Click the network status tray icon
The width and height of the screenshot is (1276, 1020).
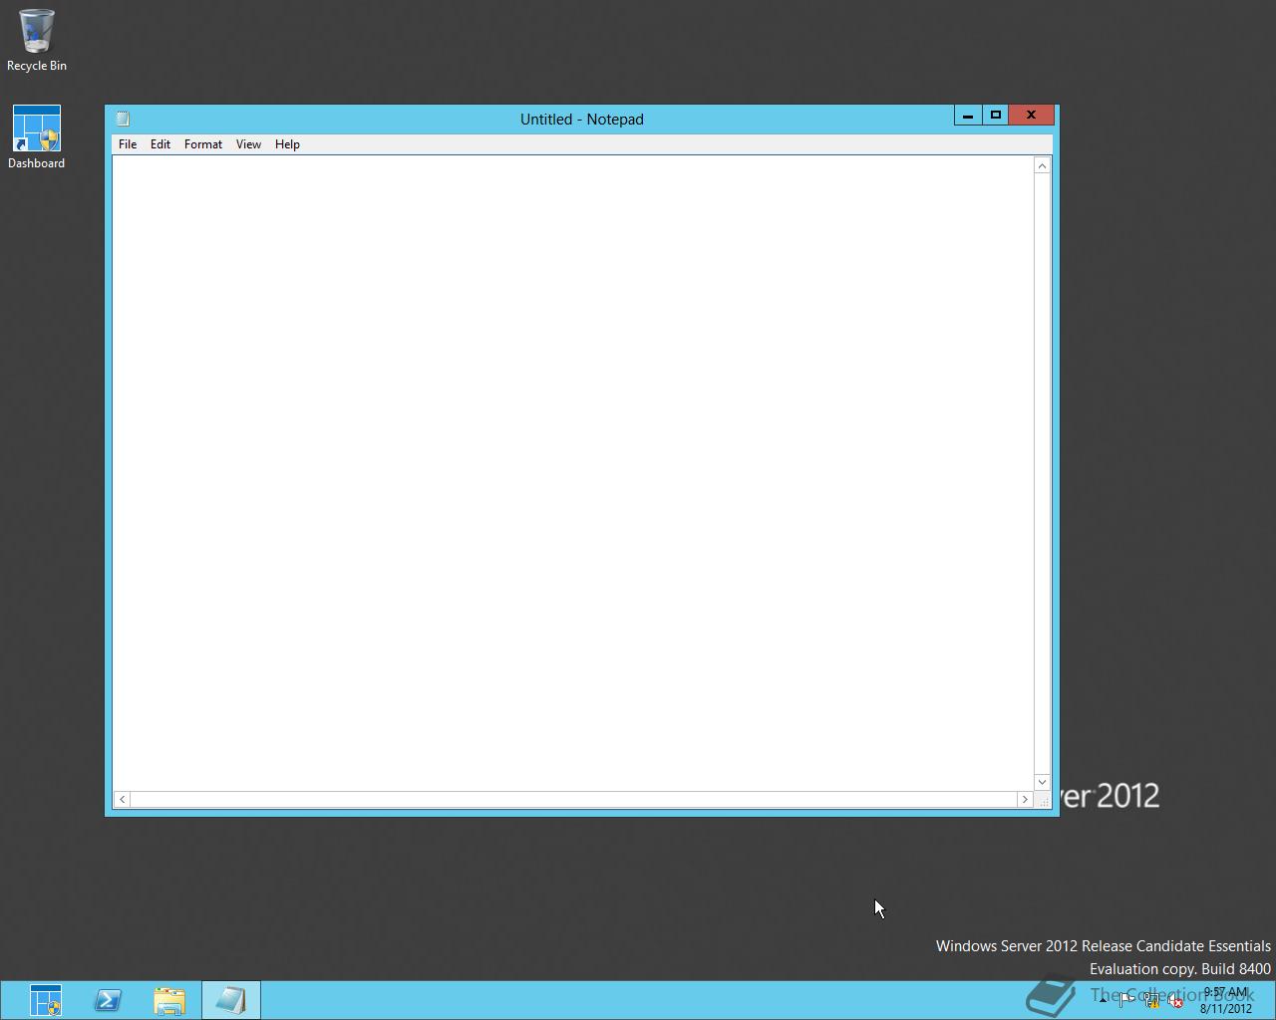click(x=1151, y=1000)
